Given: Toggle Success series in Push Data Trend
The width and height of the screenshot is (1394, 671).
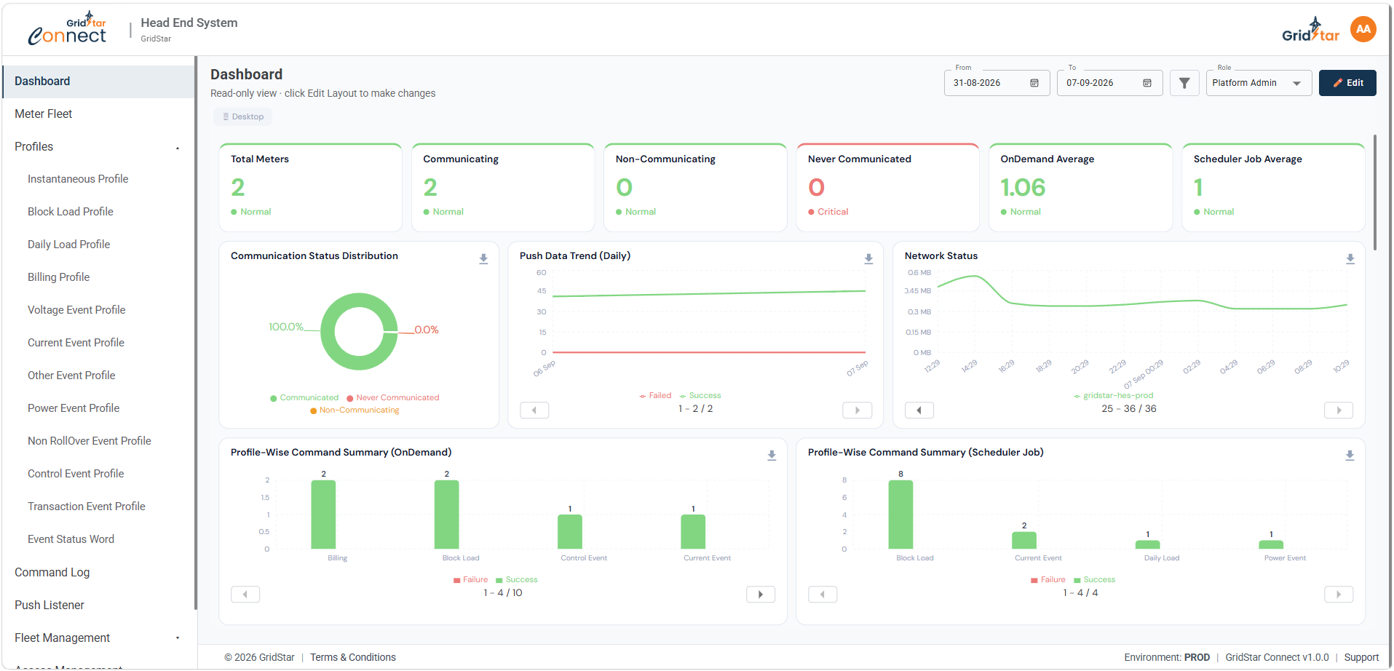Looking at the screenshot, I should 700,396.
